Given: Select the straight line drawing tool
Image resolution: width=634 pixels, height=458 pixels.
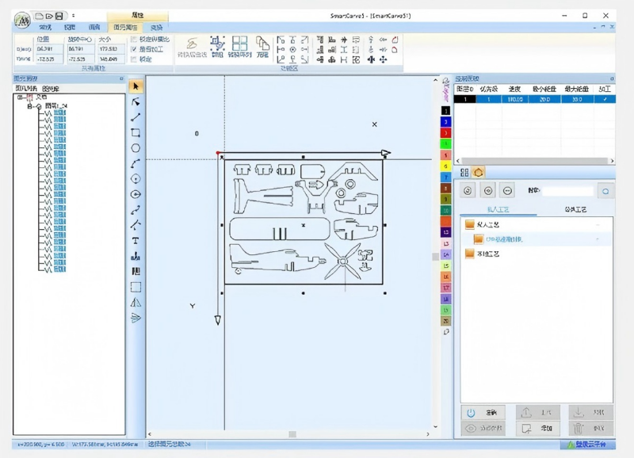Looking at the screenshot, I should (x=136, y=117).
